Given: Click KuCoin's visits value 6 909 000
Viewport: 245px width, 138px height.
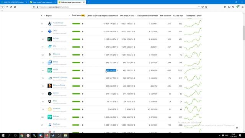Looking at the screenshot, I should point(153,39).
